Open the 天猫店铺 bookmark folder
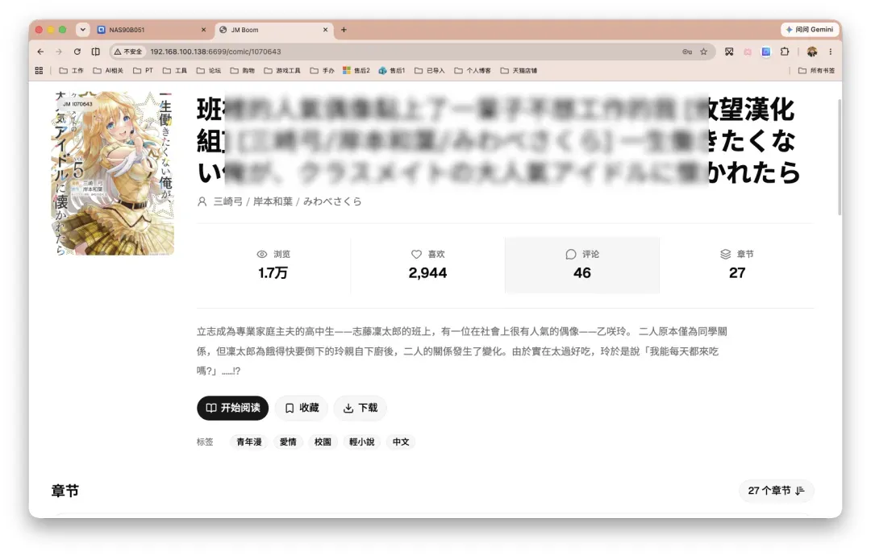 (x=519, y=70)
